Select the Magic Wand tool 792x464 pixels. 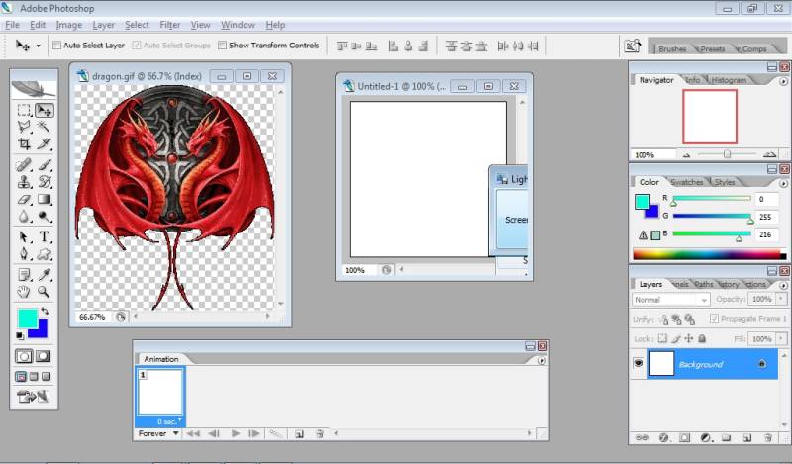44,127
